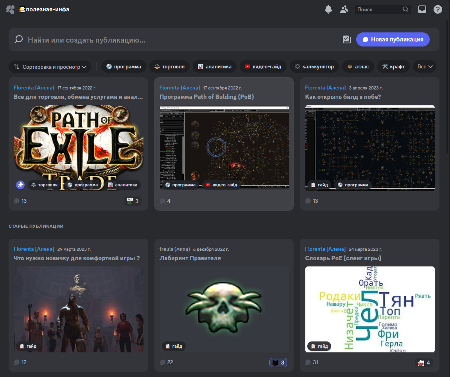450x377 pixels.
Task: Open the help question mark icon
Action: (x=437, y=9)
